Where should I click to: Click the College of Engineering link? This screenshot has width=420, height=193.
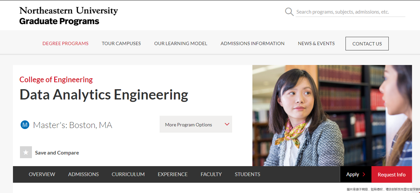(56, 80)
